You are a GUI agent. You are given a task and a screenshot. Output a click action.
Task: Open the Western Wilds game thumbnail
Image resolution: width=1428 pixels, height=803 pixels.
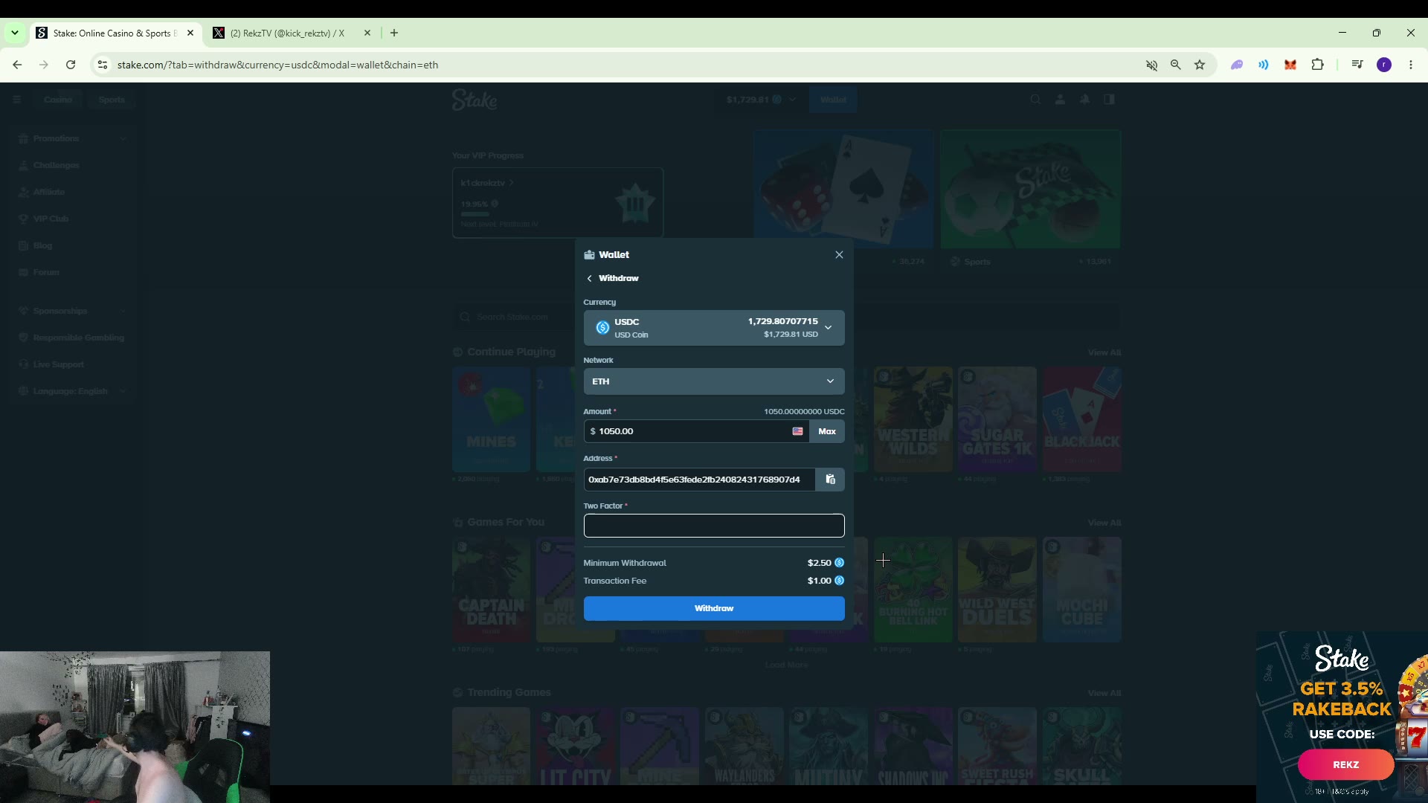click(x=913, y=419)
